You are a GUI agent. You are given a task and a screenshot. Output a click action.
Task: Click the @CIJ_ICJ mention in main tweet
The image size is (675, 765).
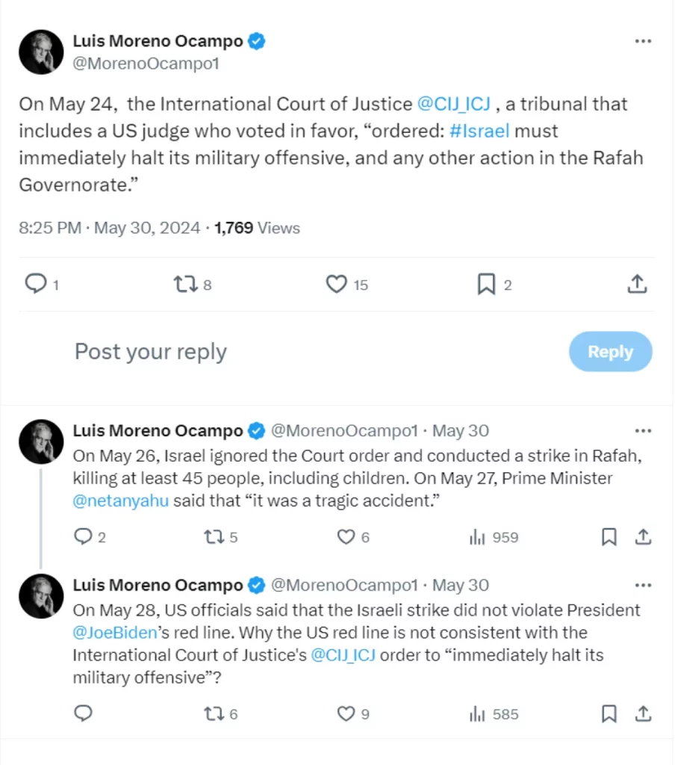click(x=452, y=104)
